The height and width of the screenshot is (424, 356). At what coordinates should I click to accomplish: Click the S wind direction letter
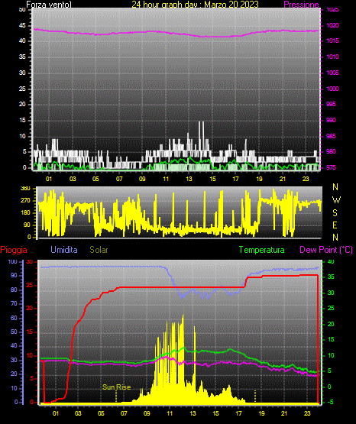(x=335, y=213)
